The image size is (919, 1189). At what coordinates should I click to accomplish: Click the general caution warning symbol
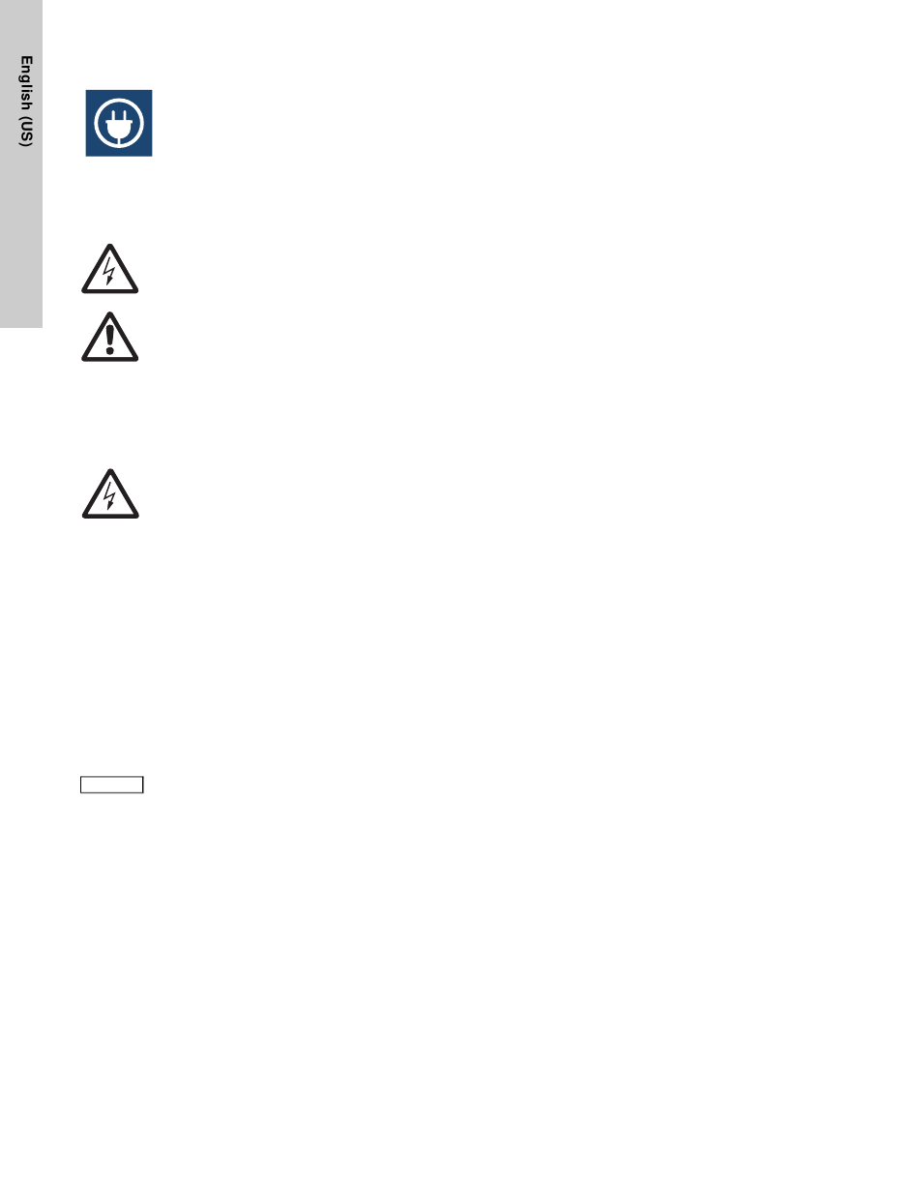(109, 337)
